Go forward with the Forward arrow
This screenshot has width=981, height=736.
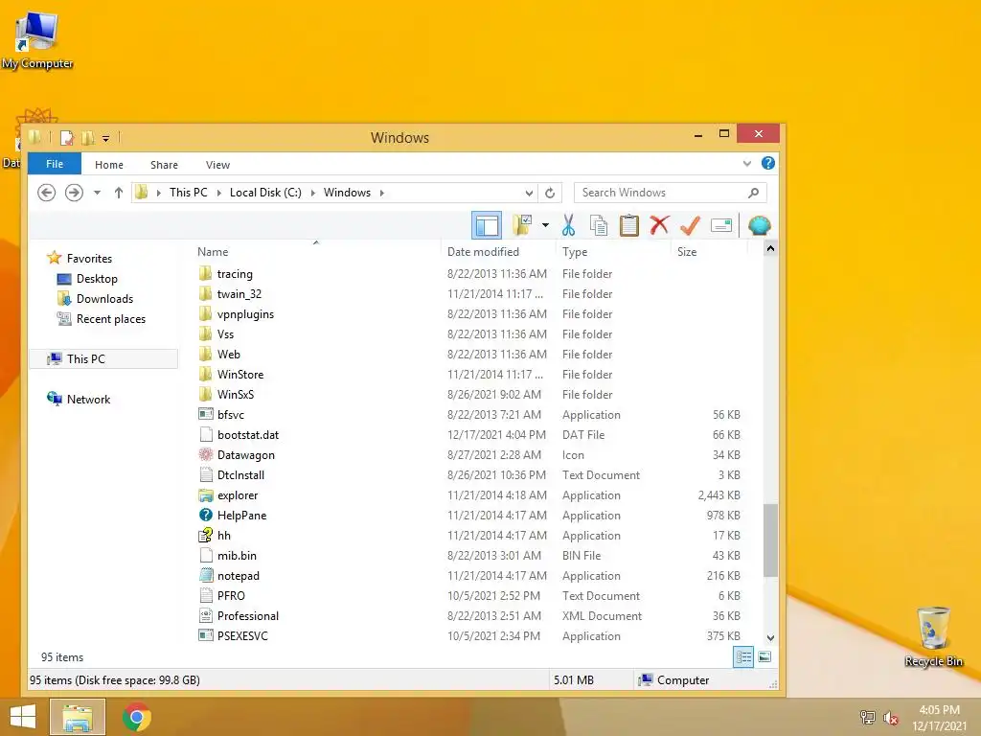[x=74, y=192]
